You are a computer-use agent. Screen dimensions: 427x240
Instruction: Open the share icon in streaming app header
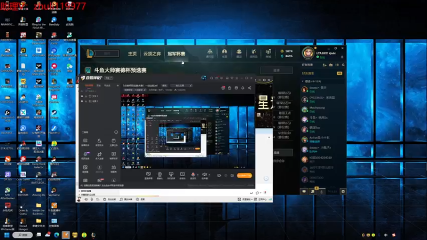tap(249, 88)
